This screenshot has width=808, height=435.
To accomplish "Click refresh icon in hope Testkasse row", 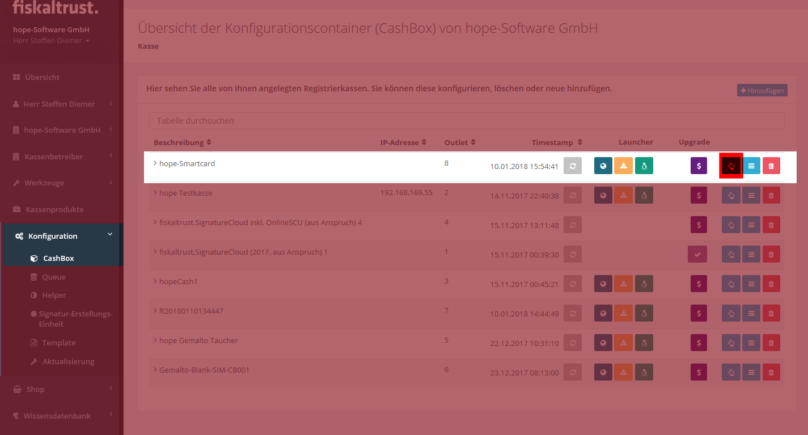I will [573, 195].
